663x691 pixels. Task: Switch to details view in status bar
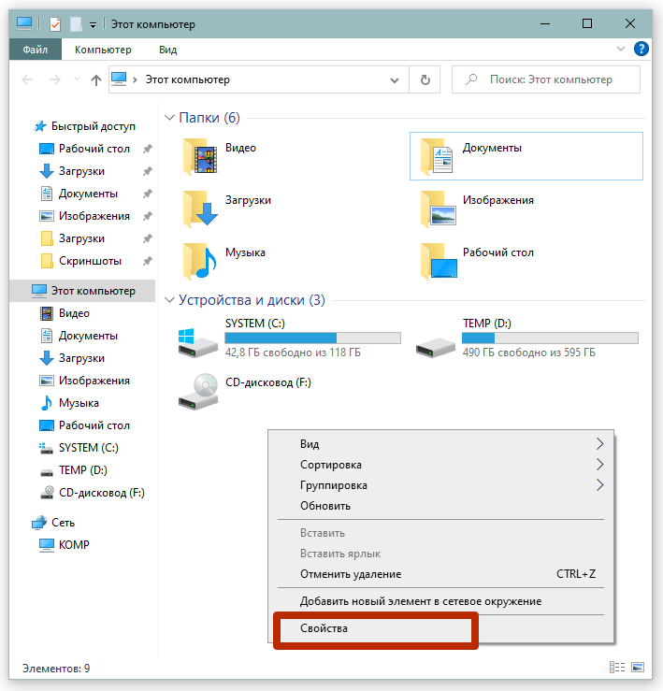[x=617, y=669]
